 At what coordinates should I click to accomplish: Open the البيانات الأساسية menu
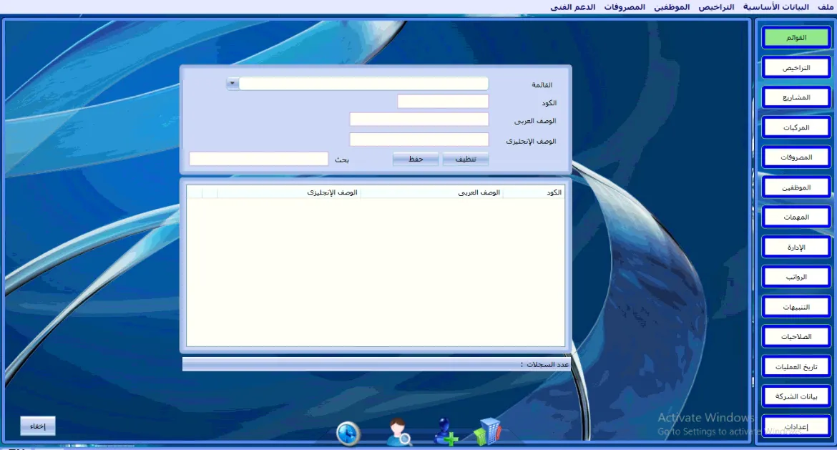775,7
